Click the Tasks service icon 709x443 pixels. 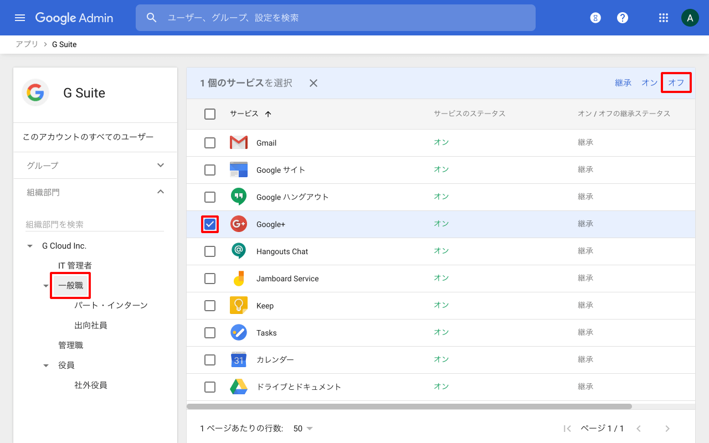pyautogui.click(x=239, y=333)
